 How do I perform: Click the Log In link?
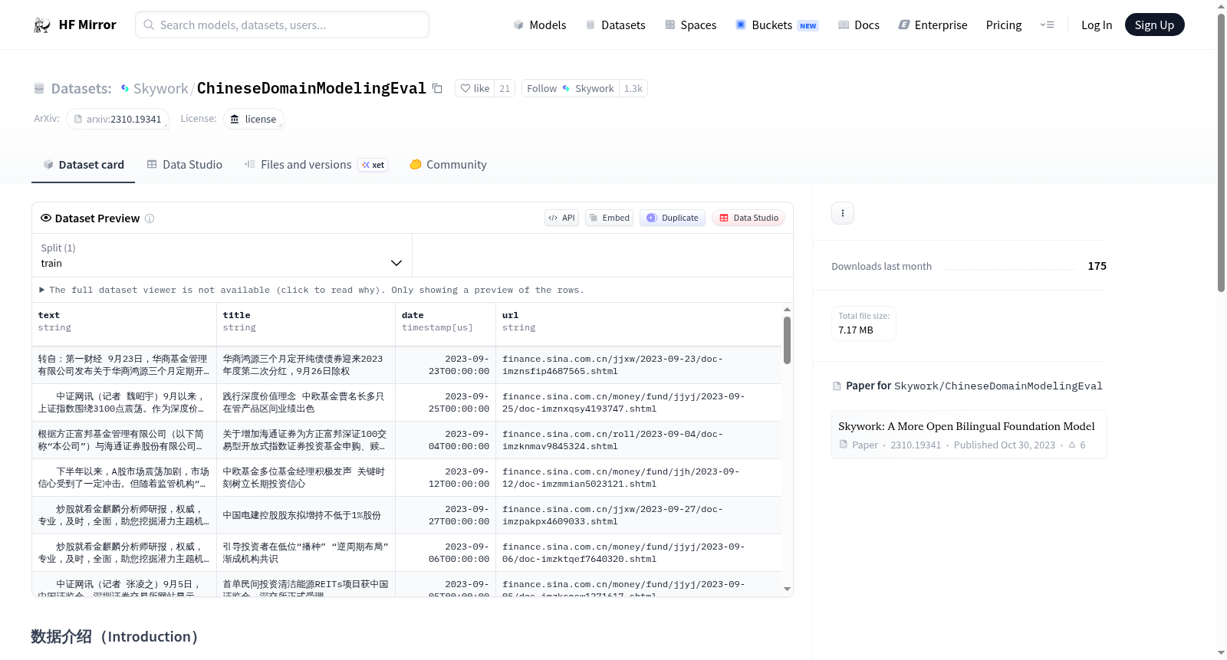1097,25
